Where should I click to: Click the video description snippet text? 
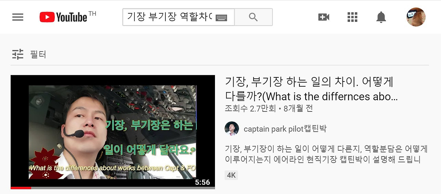point(326,154)
